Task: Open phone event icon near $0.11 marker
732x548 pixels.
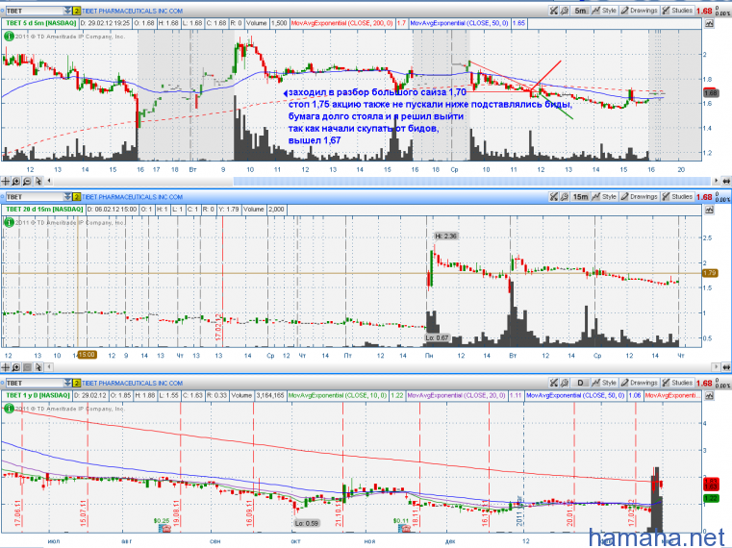Action: point(404,529)
